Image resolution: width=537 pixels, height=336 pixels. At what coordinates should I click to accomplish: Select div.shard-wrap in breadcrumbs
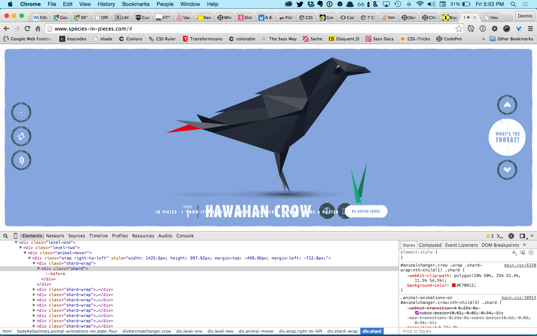[342, 331]
